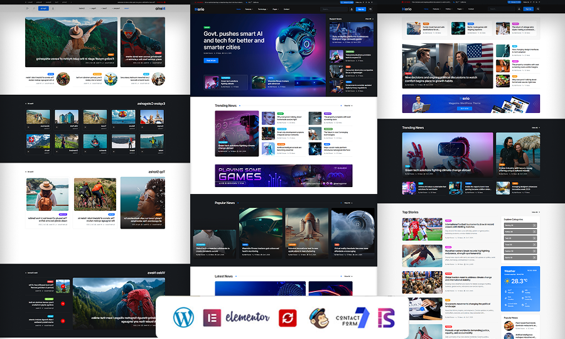Click 'Green tech solutions fighting climate change abroad' title
Image resolution: width=565 pixels, height=339 pixels.
[x=438, y=170]
